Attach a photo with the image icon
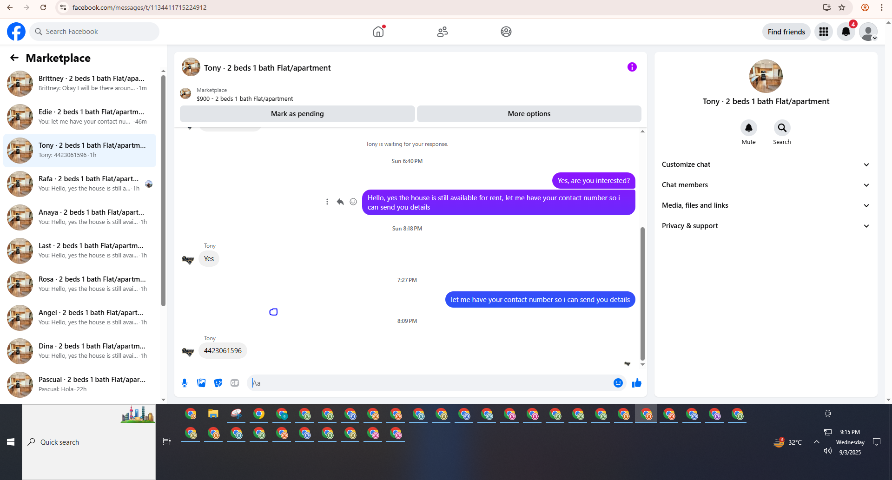 [201, 383]
